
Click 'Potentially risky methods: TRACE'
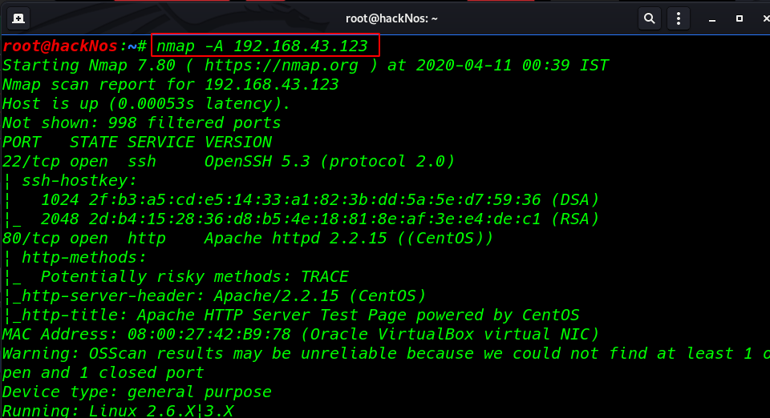click(x=194, y=277)
